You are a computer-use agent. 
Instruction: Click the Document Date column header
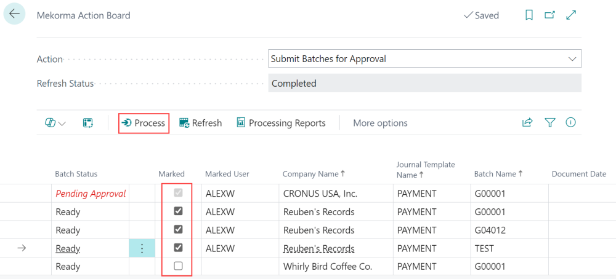click(x=579, y=174)
